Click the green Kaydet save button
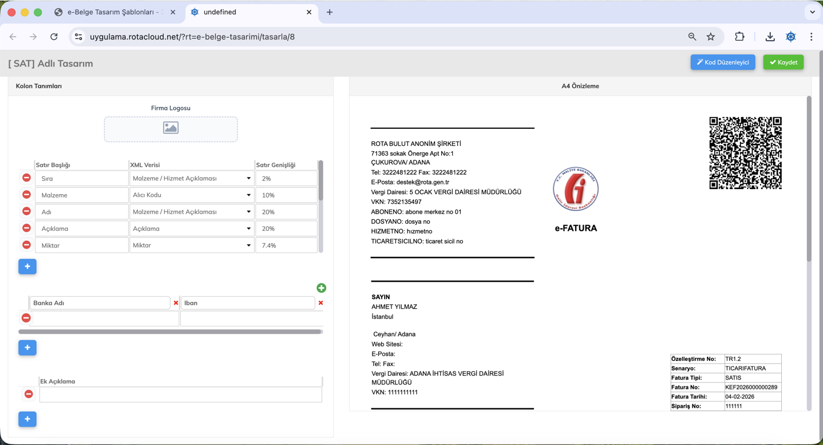Image resolution: width=823 pixels, height=445 pixels. 783,62
